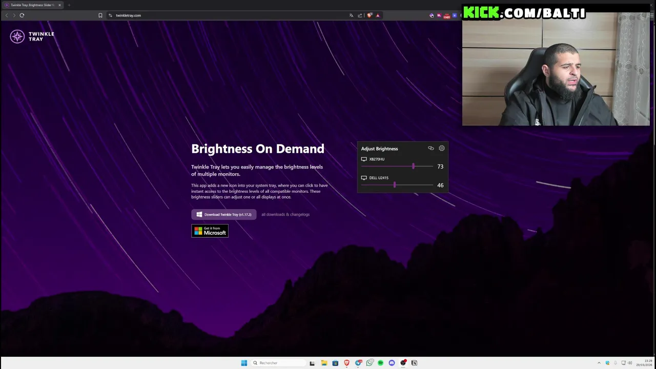Open the all downloads & changelogs link

[x=285, y=214]
